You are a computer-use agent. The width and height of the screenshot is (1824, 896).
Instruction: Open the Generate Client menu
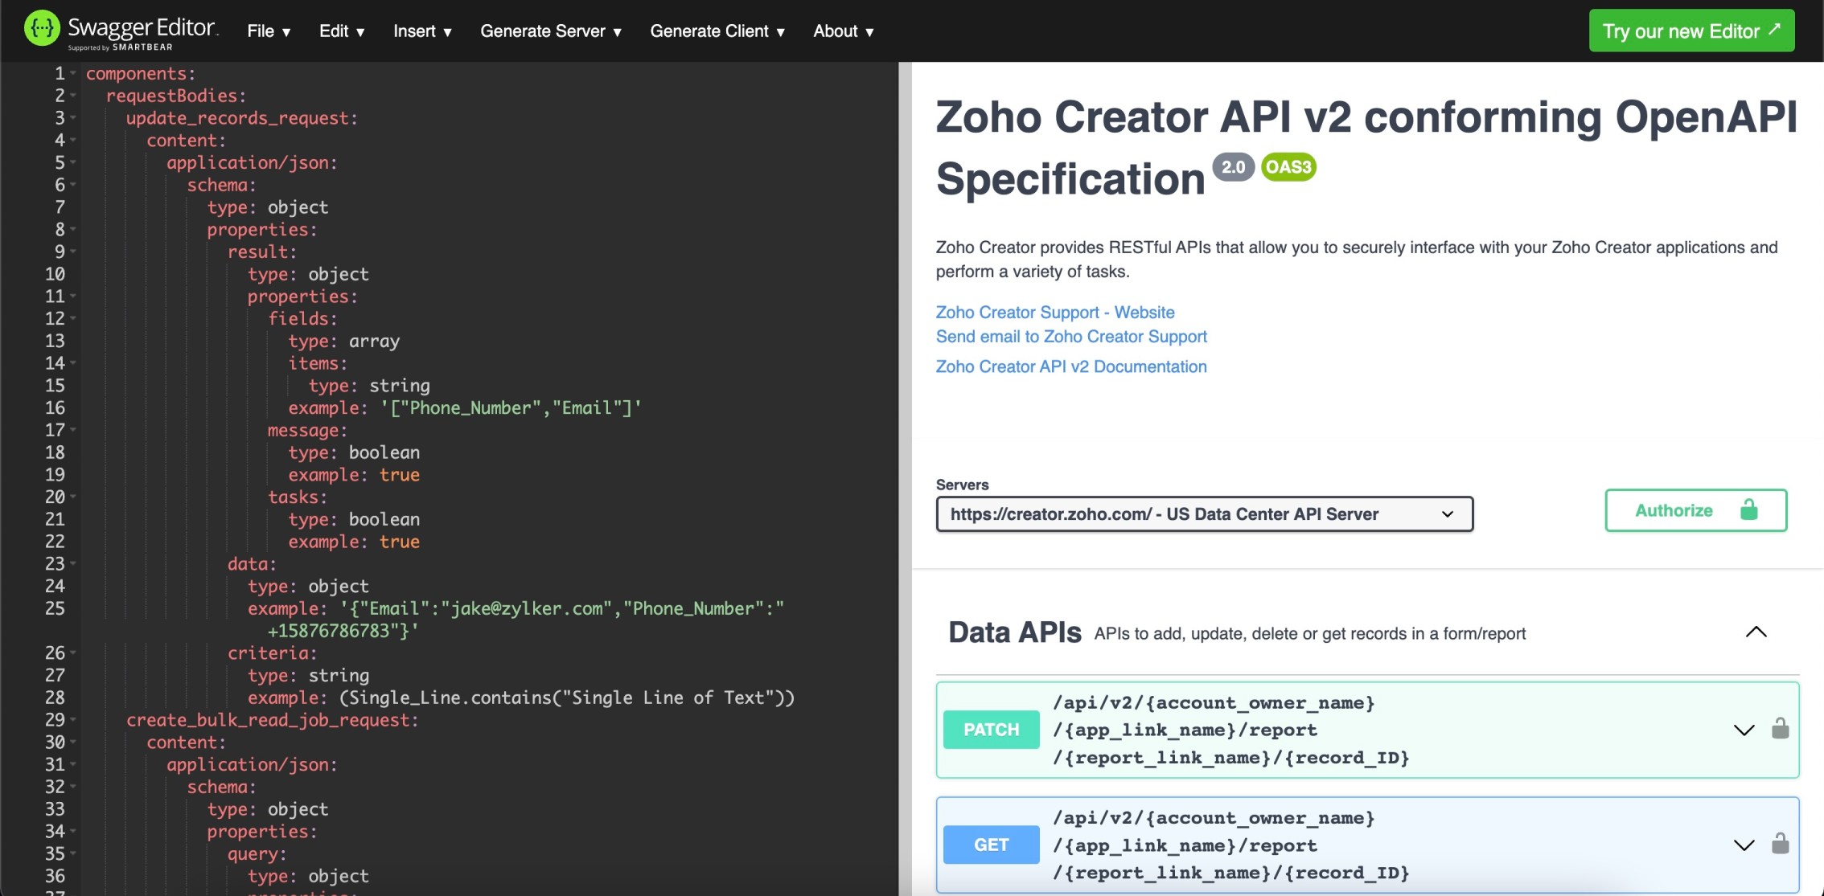click(x=717, y=31)
